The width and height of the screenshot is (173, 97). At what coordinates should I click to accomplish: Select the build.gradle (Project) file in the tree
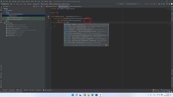coord(16,25)
